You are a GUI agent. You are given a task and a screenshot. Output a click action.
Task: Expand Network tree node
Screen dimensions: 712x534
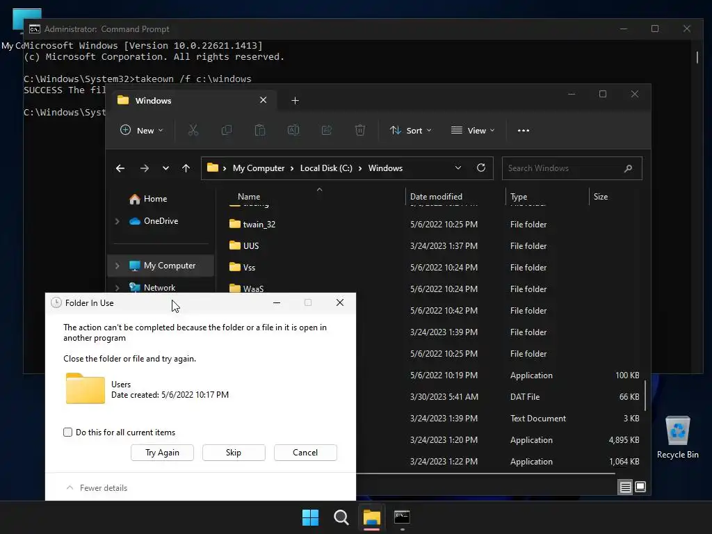pyautogui.click(x=117, y=287)
